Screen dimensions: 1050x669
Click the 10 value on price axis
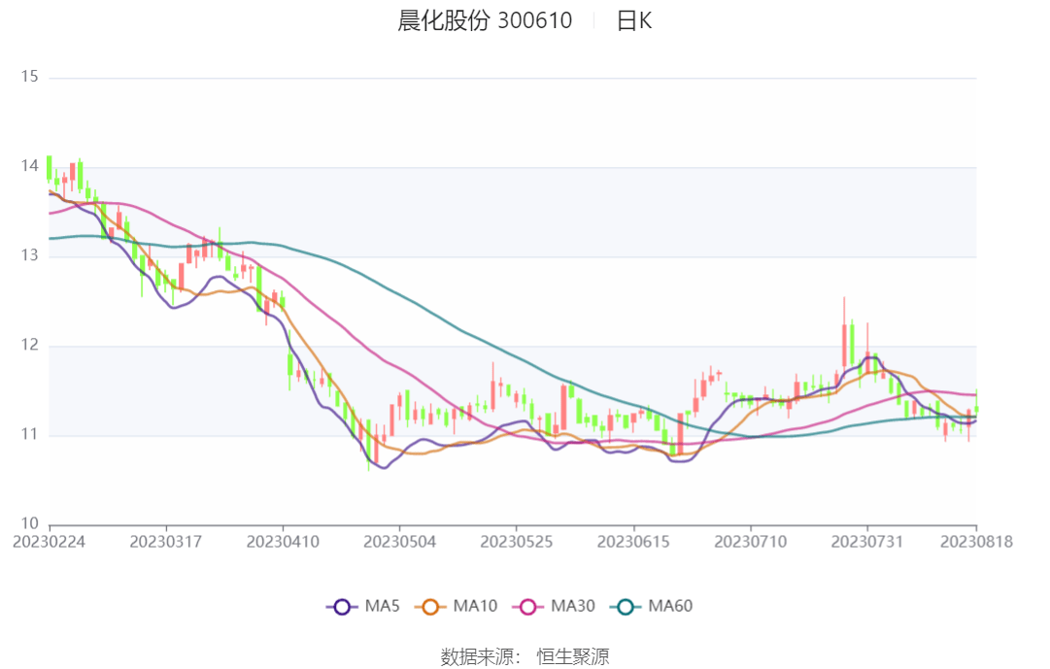point(29,523)
